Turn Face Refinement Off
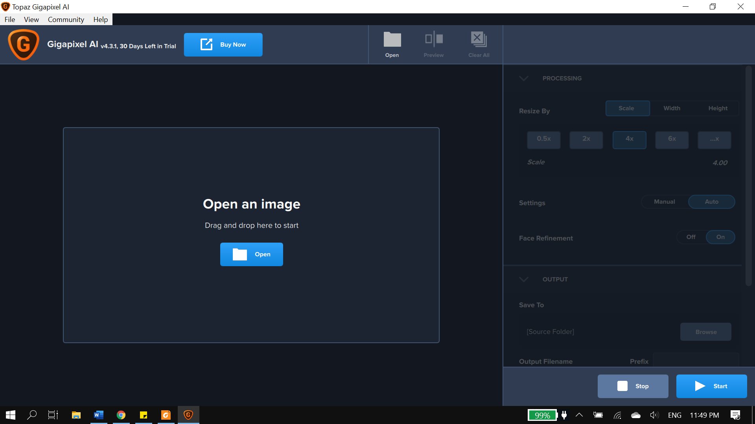 691,237
